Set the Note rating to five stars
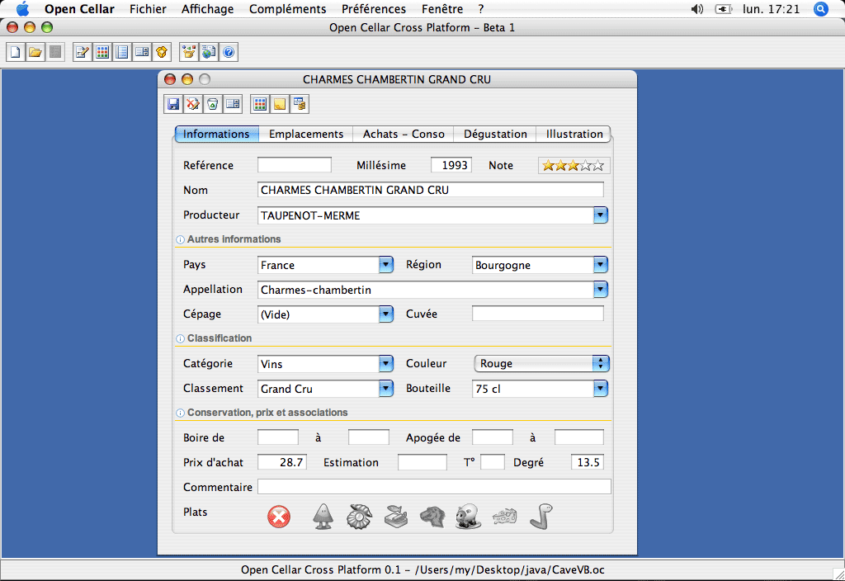This screenshot has height=581, width=845. [597, 165]
